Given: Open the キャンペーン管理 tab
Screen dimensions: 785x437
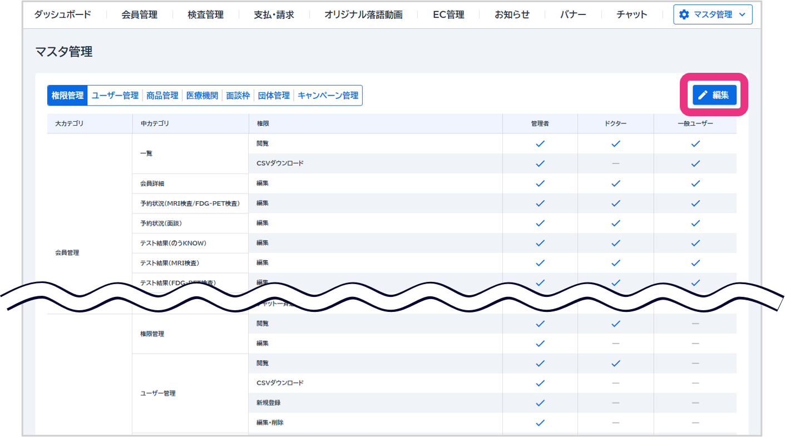Looking at the screenshot, I should point(328,96).
